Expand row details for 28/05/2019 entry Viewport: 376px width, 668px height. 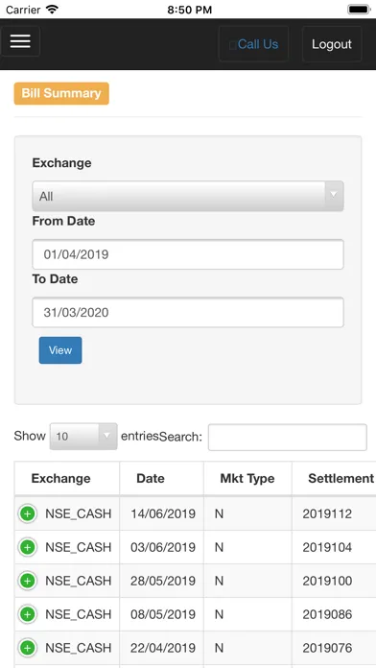28,581
